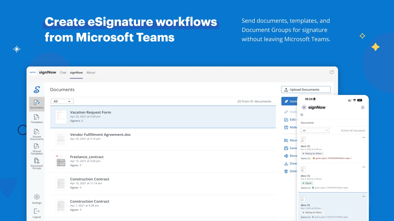Click the Upload Documents button
Viewport: 394px width, 221px height.
pos(306,89)
